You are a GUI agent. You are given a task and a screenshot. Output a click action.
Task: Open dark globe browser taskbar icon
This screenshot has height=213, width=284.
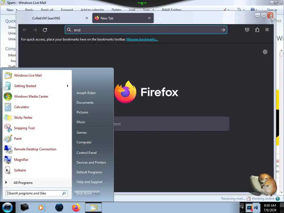coord(59,207)
